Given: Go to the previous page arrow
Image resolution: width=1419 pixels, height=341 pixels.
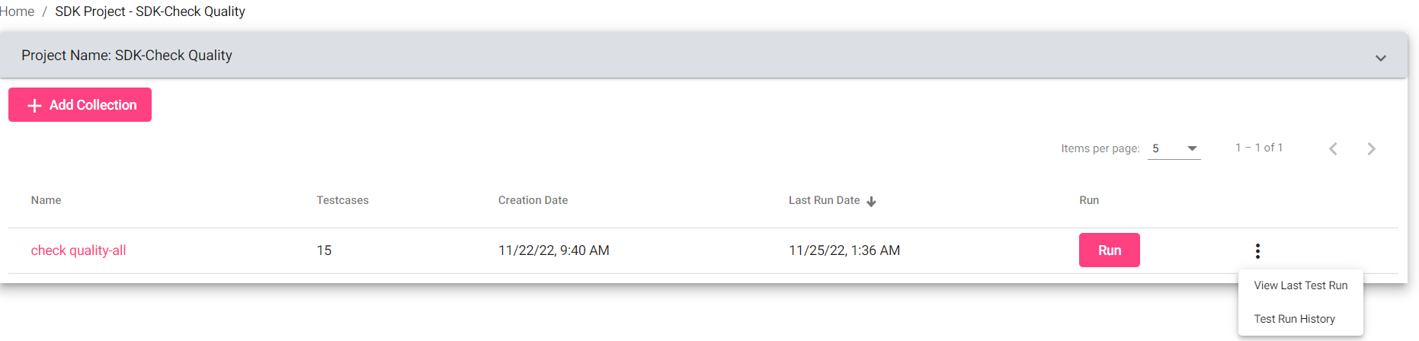Looking at the screenshot, I should (x=1333, y=149).
